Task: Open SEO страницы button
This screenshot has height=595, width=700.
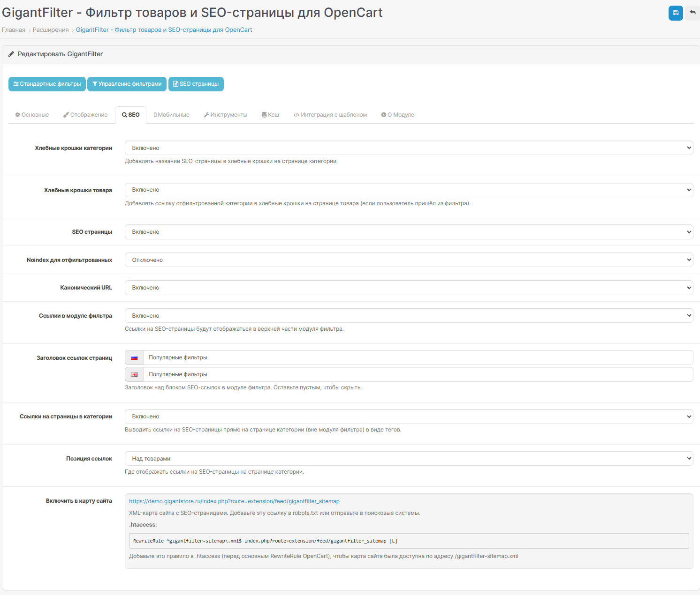Action: [x=196, y=84]
